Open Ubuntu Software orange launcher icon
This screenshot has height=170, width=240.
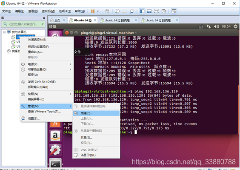coord(55,124)
